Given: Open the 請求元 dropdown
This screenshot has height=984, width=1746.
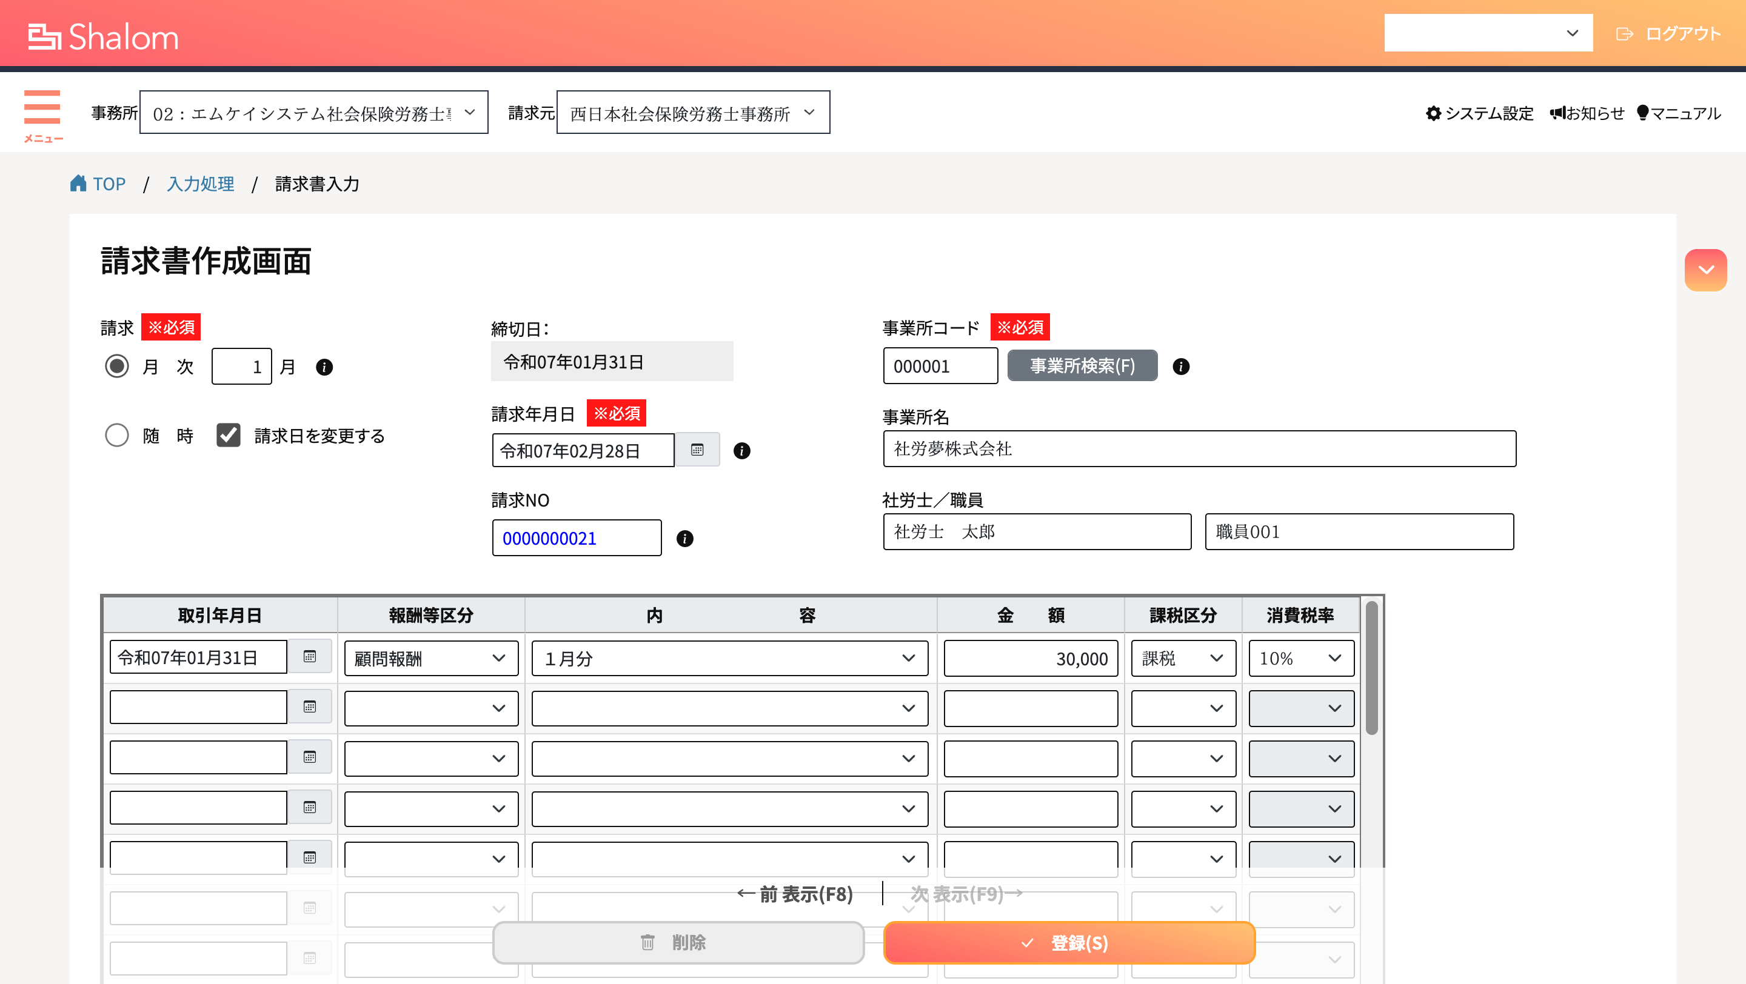Looking at the screenshot, I should coord(693,113).
